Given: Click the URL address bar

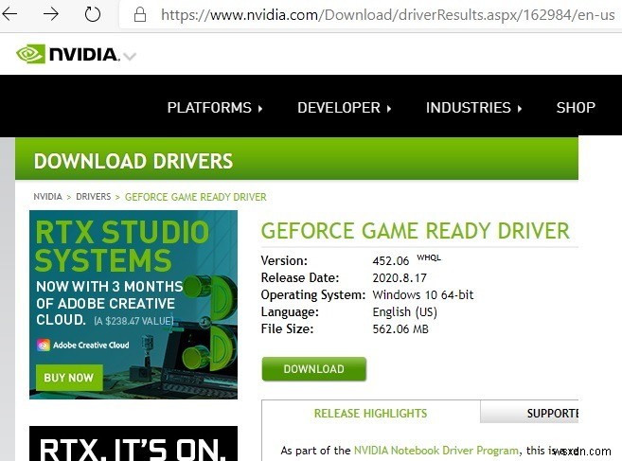Looking at the screenshot, I should (x=379, y=15).
